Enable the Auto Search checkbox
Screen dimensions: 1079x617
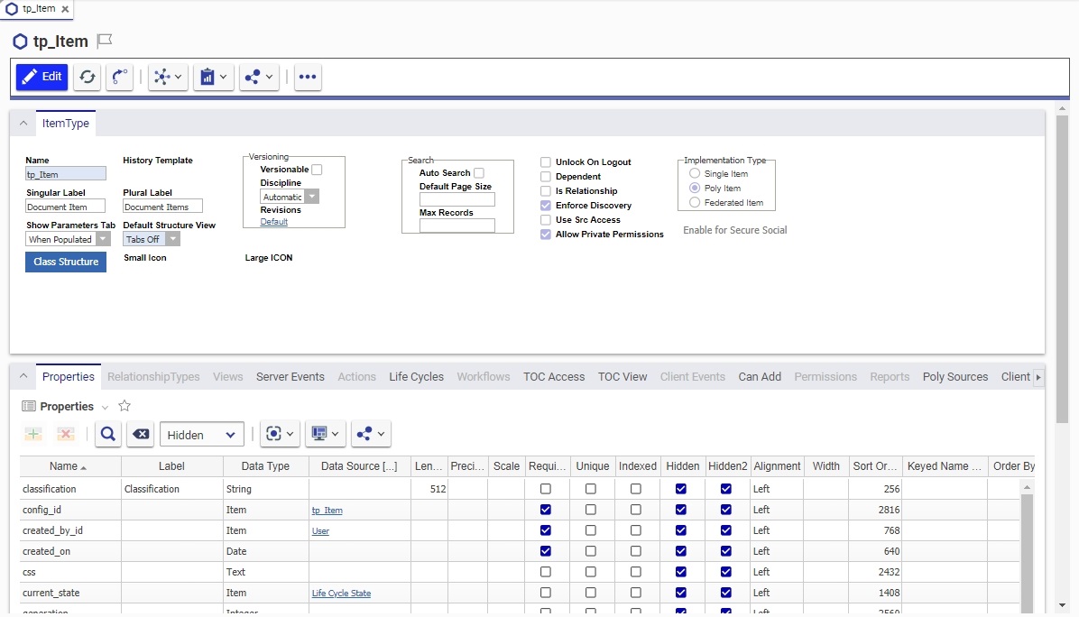click(479, 172)
